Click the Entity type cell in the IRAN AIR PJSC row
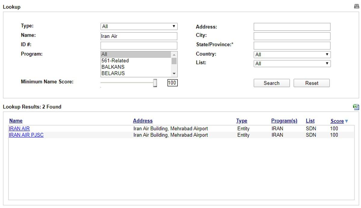Screen dimensions: 361x208 click(243, 135)
